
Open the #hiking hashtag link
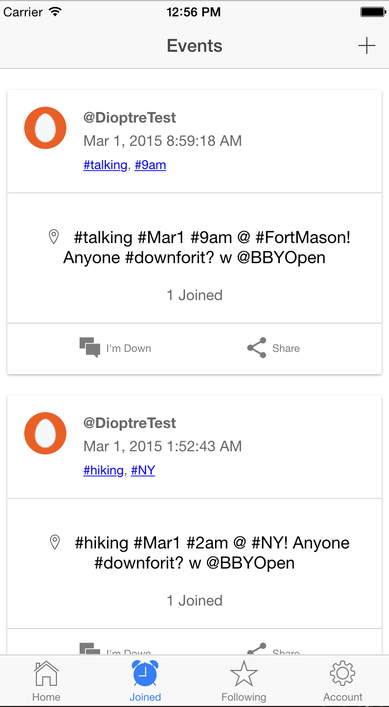103,471
